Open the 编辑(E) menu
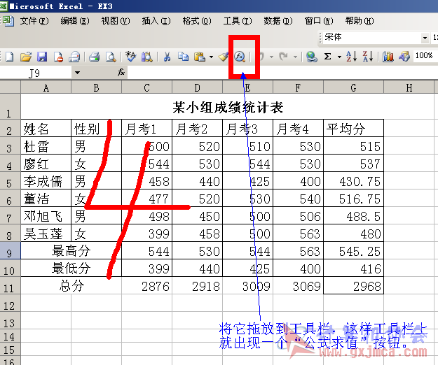The width and height of the screenshot is (438, 365). (x=74, y=21)
